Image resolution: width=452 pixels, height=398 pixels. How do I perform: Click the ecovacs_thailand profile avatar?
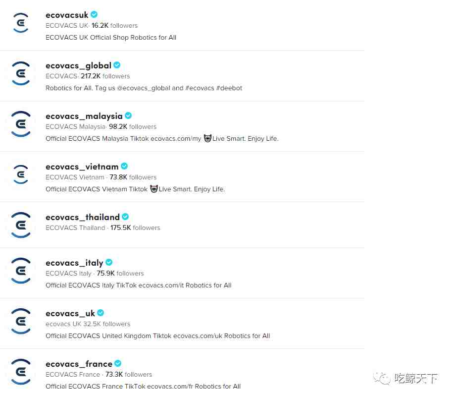pos(21,225)
